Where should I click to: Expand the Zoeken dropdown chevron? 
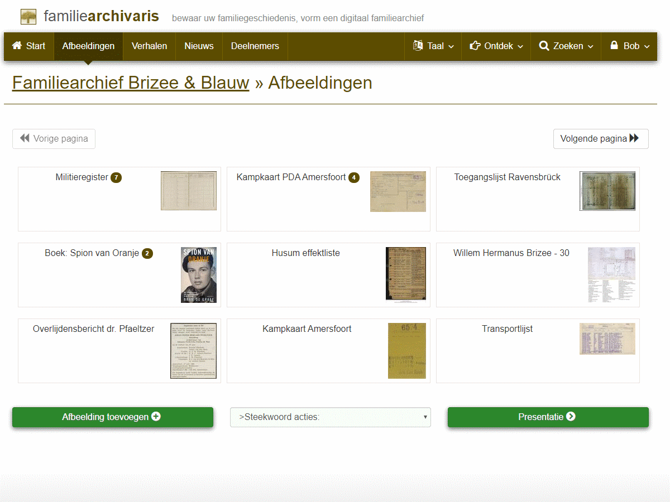coord(590,46)
